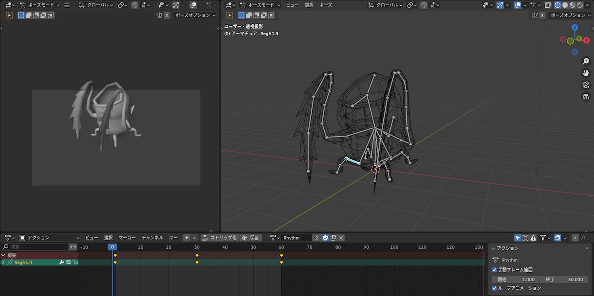Open グローバル orientation dropdown in left viewport
Screen dimensions: 594x296
click(96, 5)
